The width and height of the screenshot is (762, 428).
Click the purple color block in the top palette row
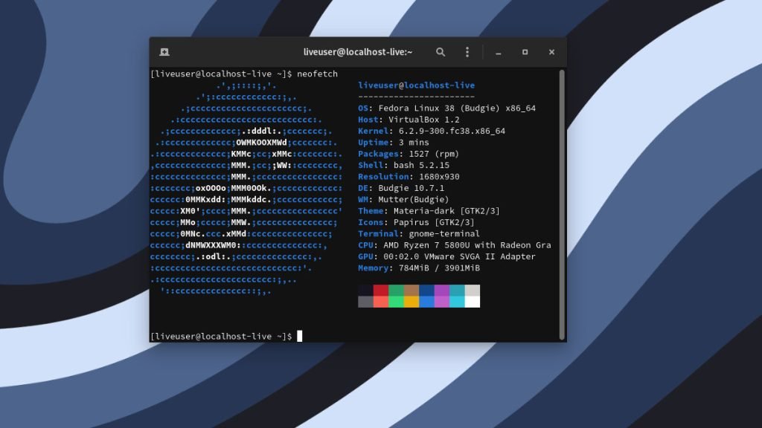[442, 291]
